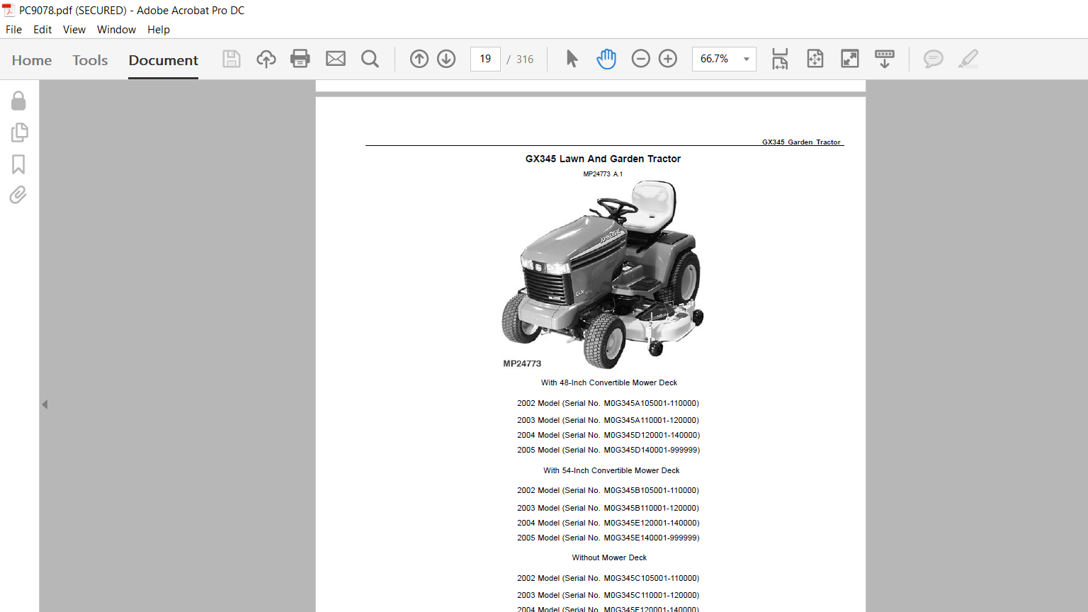Open the Attachments paperclip panel
This screenshot has height=612, width=1088.
[x=18, y=195]
